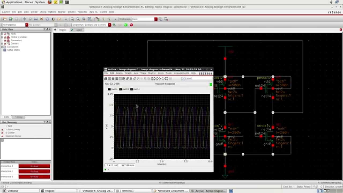Screen dimensions: 343x193
Task: Click the notes launcher icon in top panel
Action: (56, 2)
